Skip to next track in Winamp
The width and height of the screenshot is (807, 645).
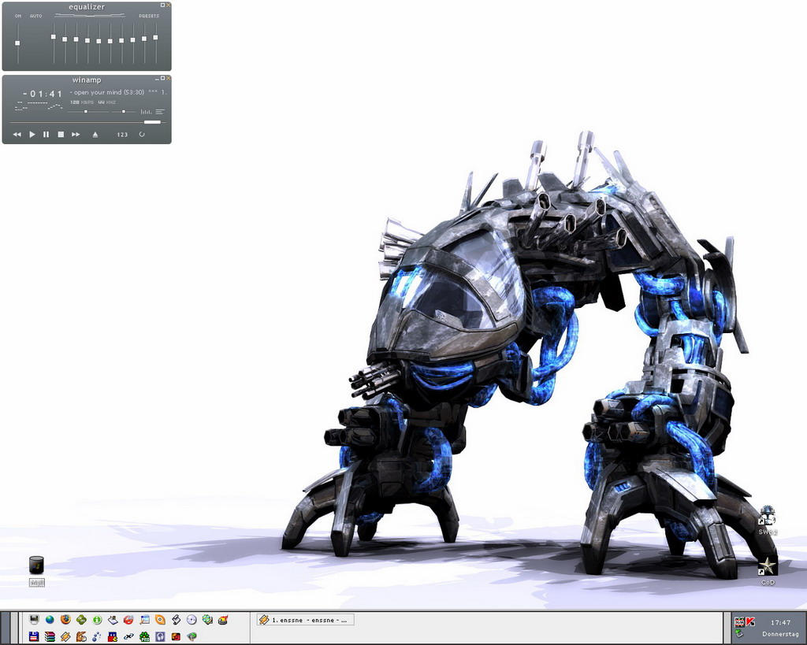76,134
